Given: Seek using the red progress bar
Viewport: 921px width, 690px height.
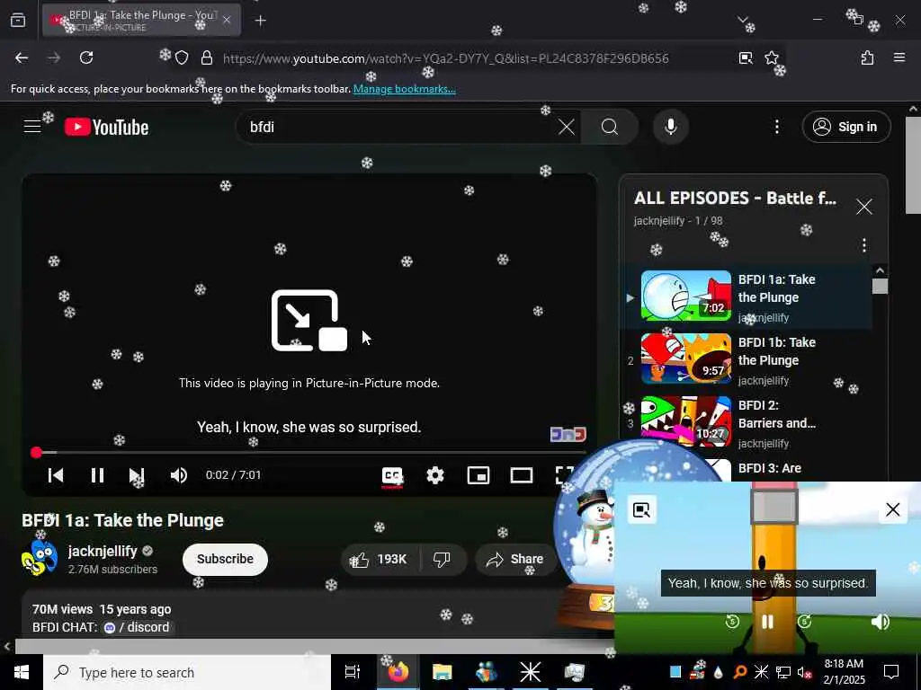Looking at the screenshot, I should coord(309,453).
